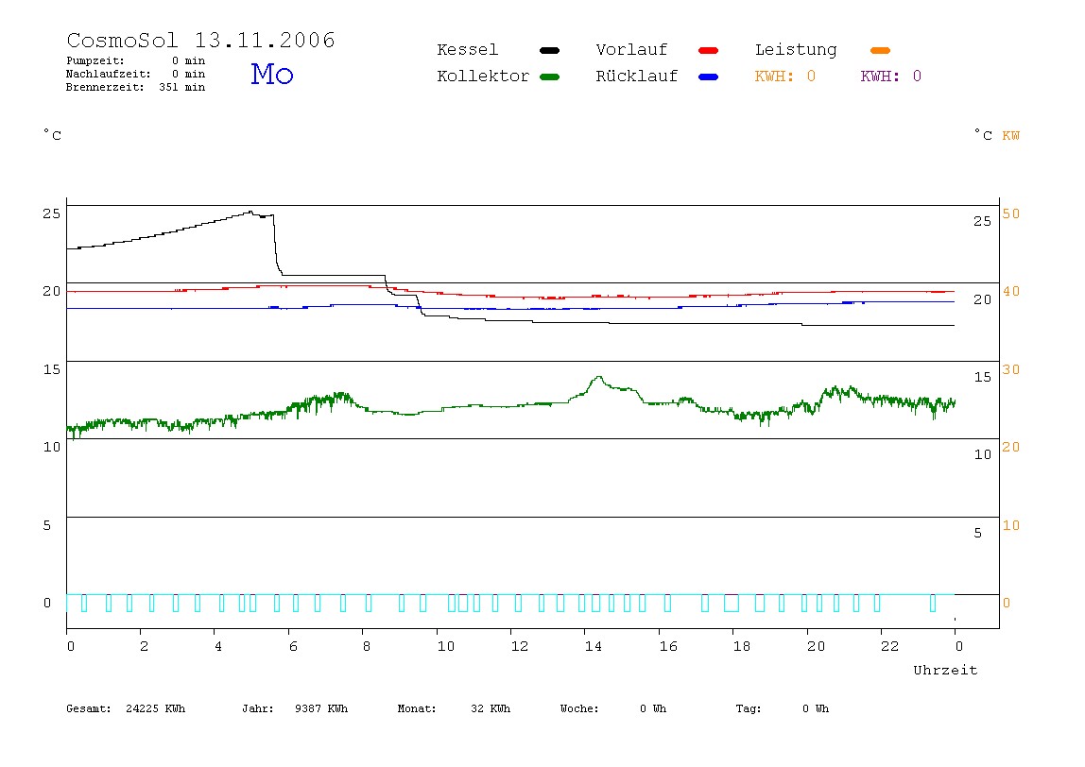Click the orange Leistung legend swatch
The width and height of the screenshot is (1085, 767).
tap(880, 50)
